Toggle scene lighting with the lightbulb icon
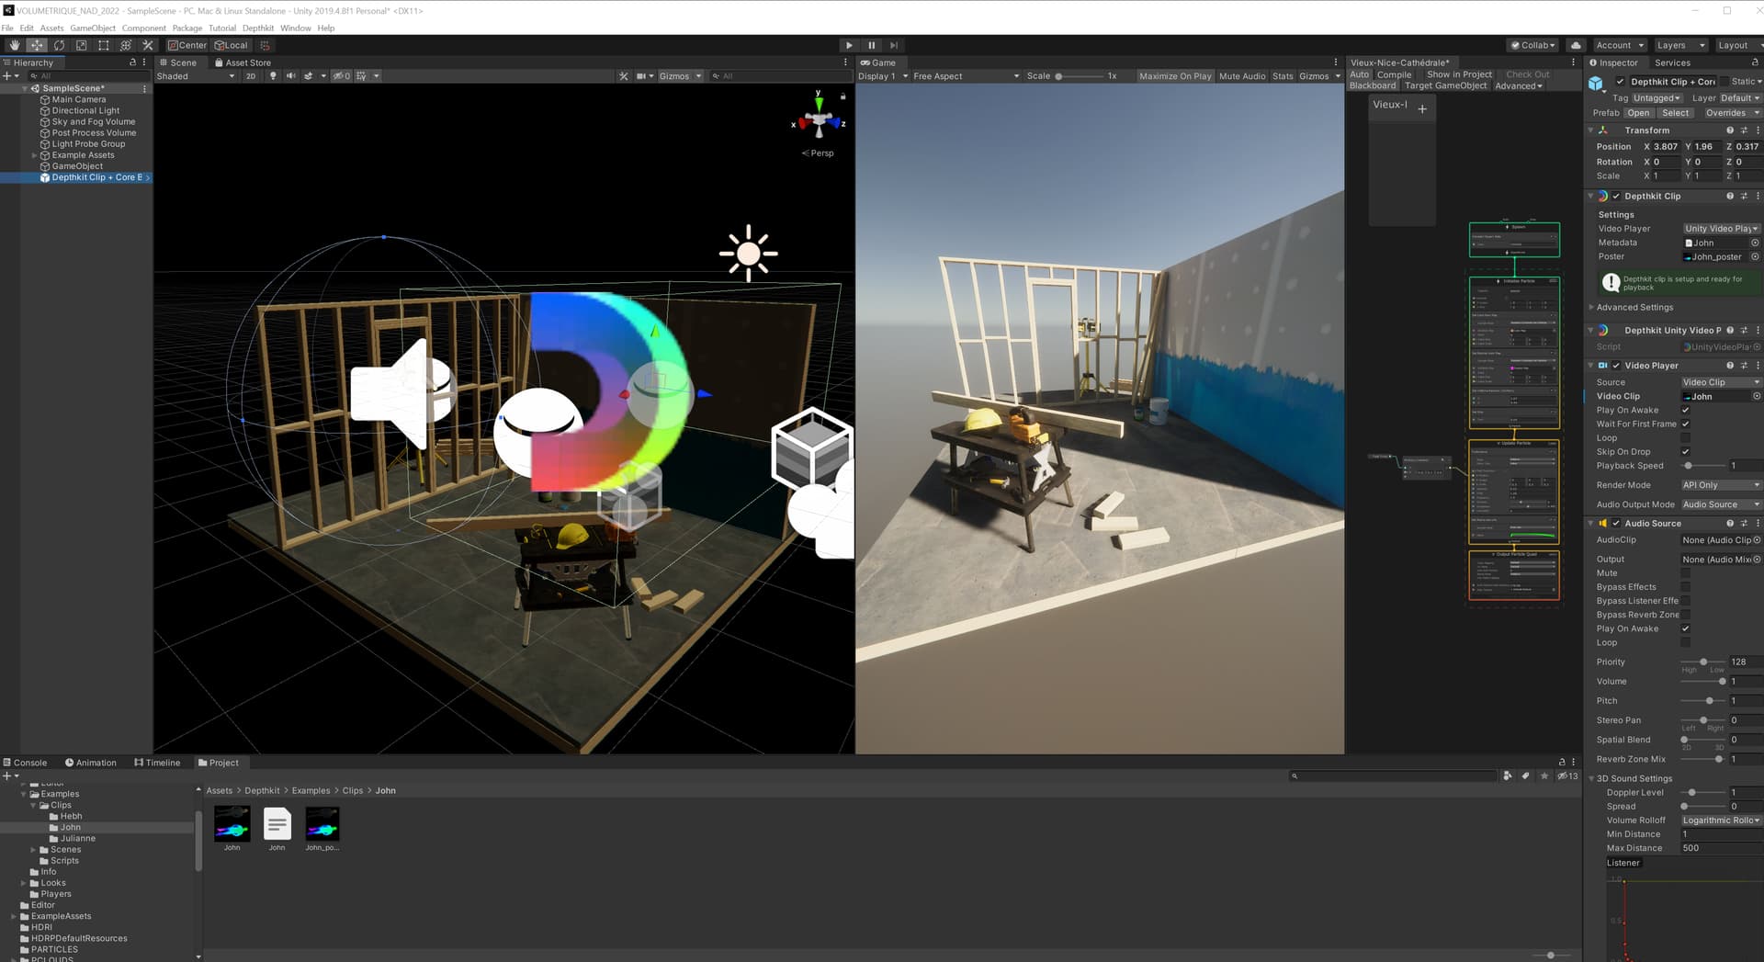This screenshot has width=1764, height=962. click(273, 76)
